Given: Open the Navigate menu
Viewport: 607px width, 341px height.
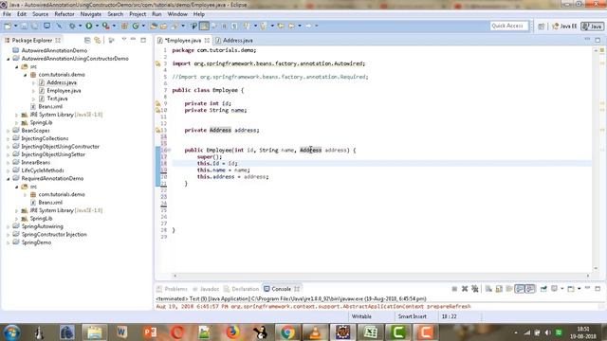Looking at the screenshot, I should [91, 14].
